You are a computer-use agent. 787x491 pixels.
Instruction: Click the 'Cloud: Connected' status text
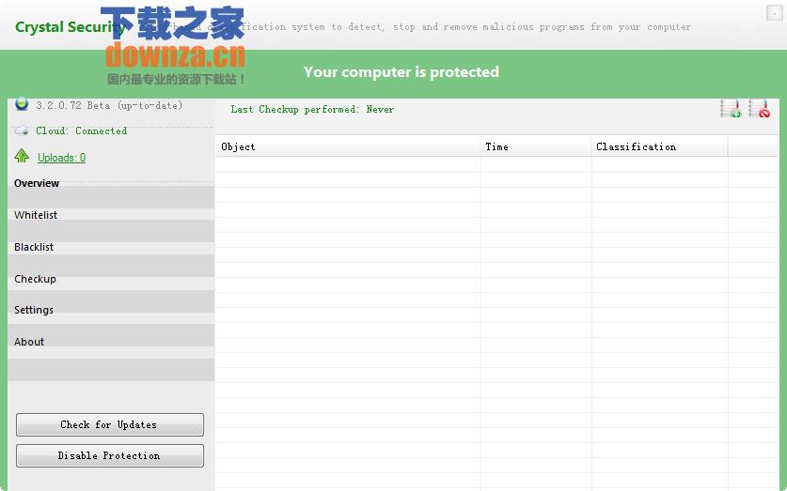click(x=81, y=130)
